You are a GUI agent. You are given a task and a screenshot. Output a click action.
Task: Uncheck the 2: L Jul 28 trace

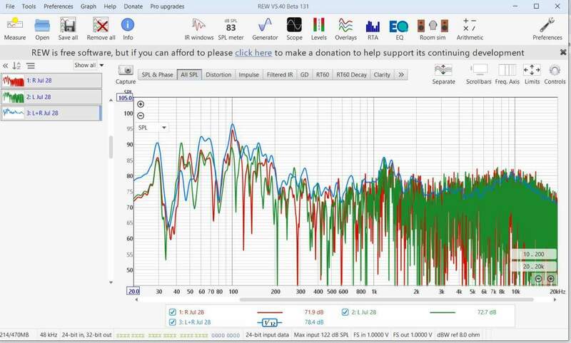[345, 312]
